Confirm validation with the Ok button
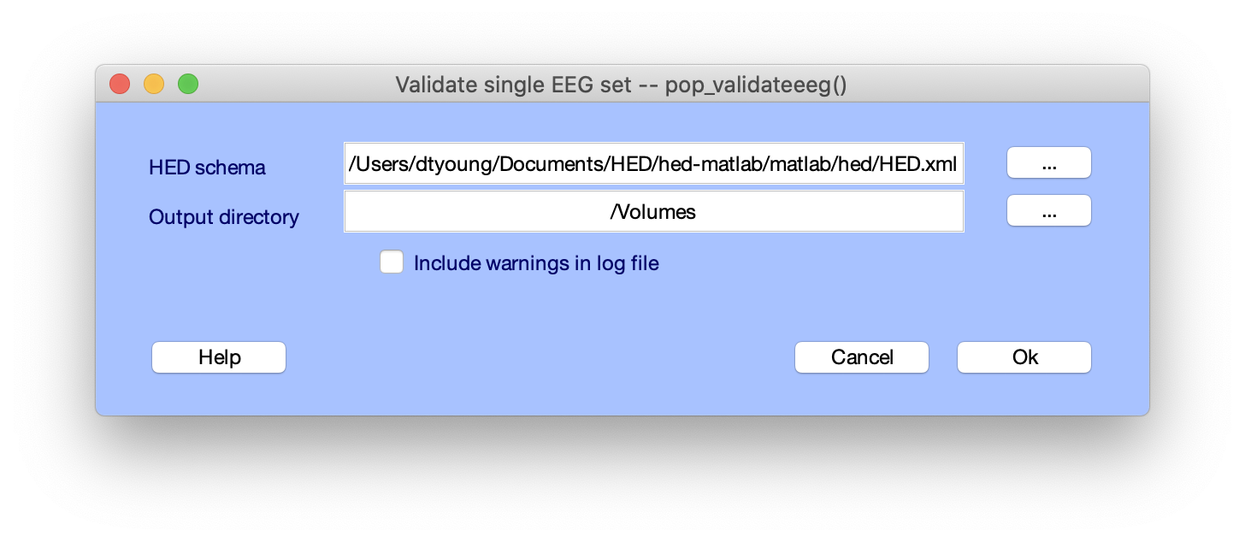 (x=1024, y=357)
